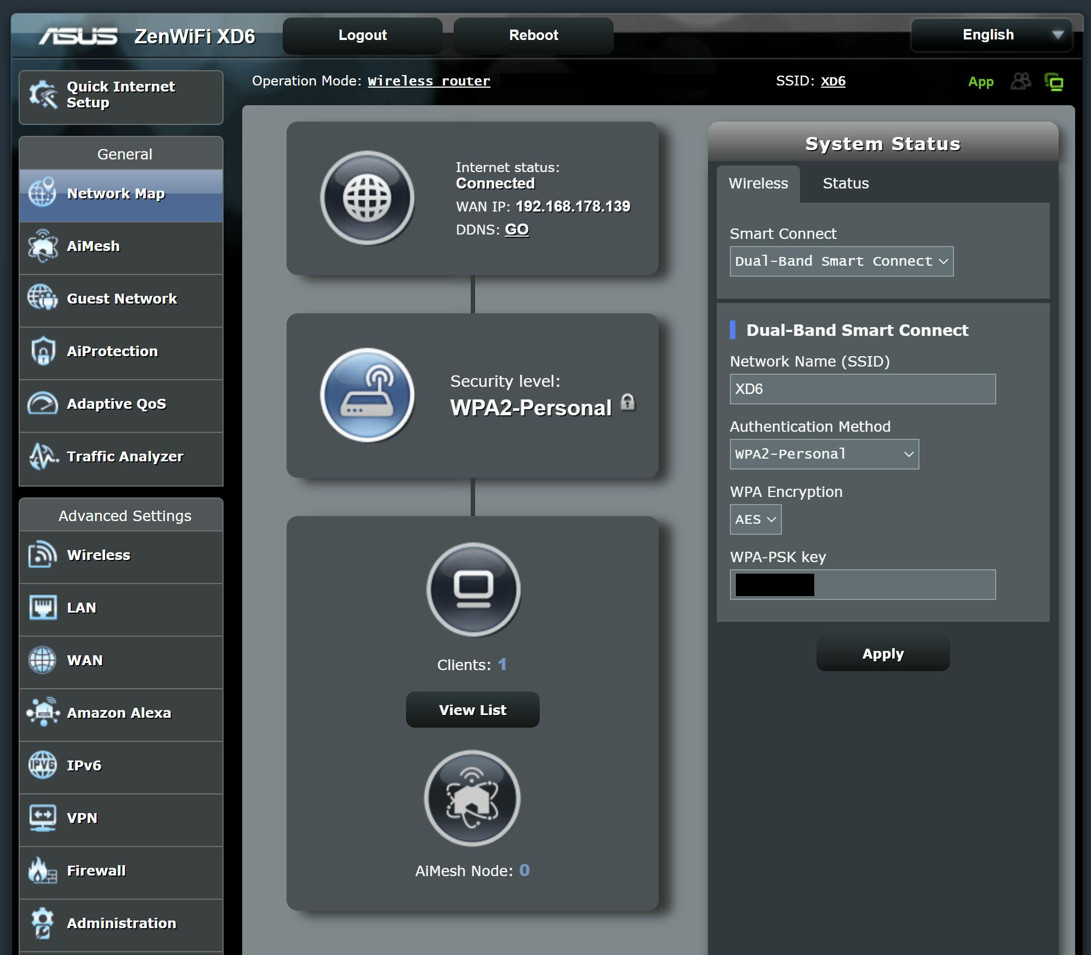Click the blue wireless router icon
This screenshot has height=955, width=1091.
[367, 395]
